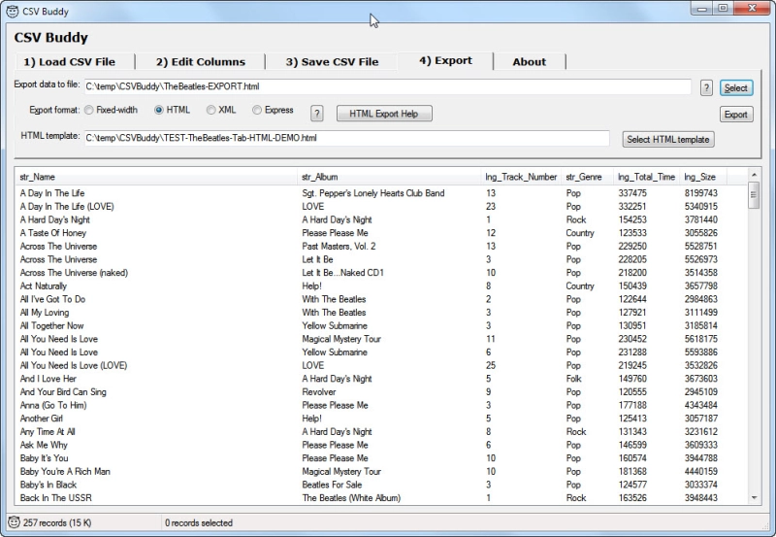This screenshot has width=776, height=537.
Task: Click album cell 'The Beatles (White Album)'
Action: click(x=351, y=498)
